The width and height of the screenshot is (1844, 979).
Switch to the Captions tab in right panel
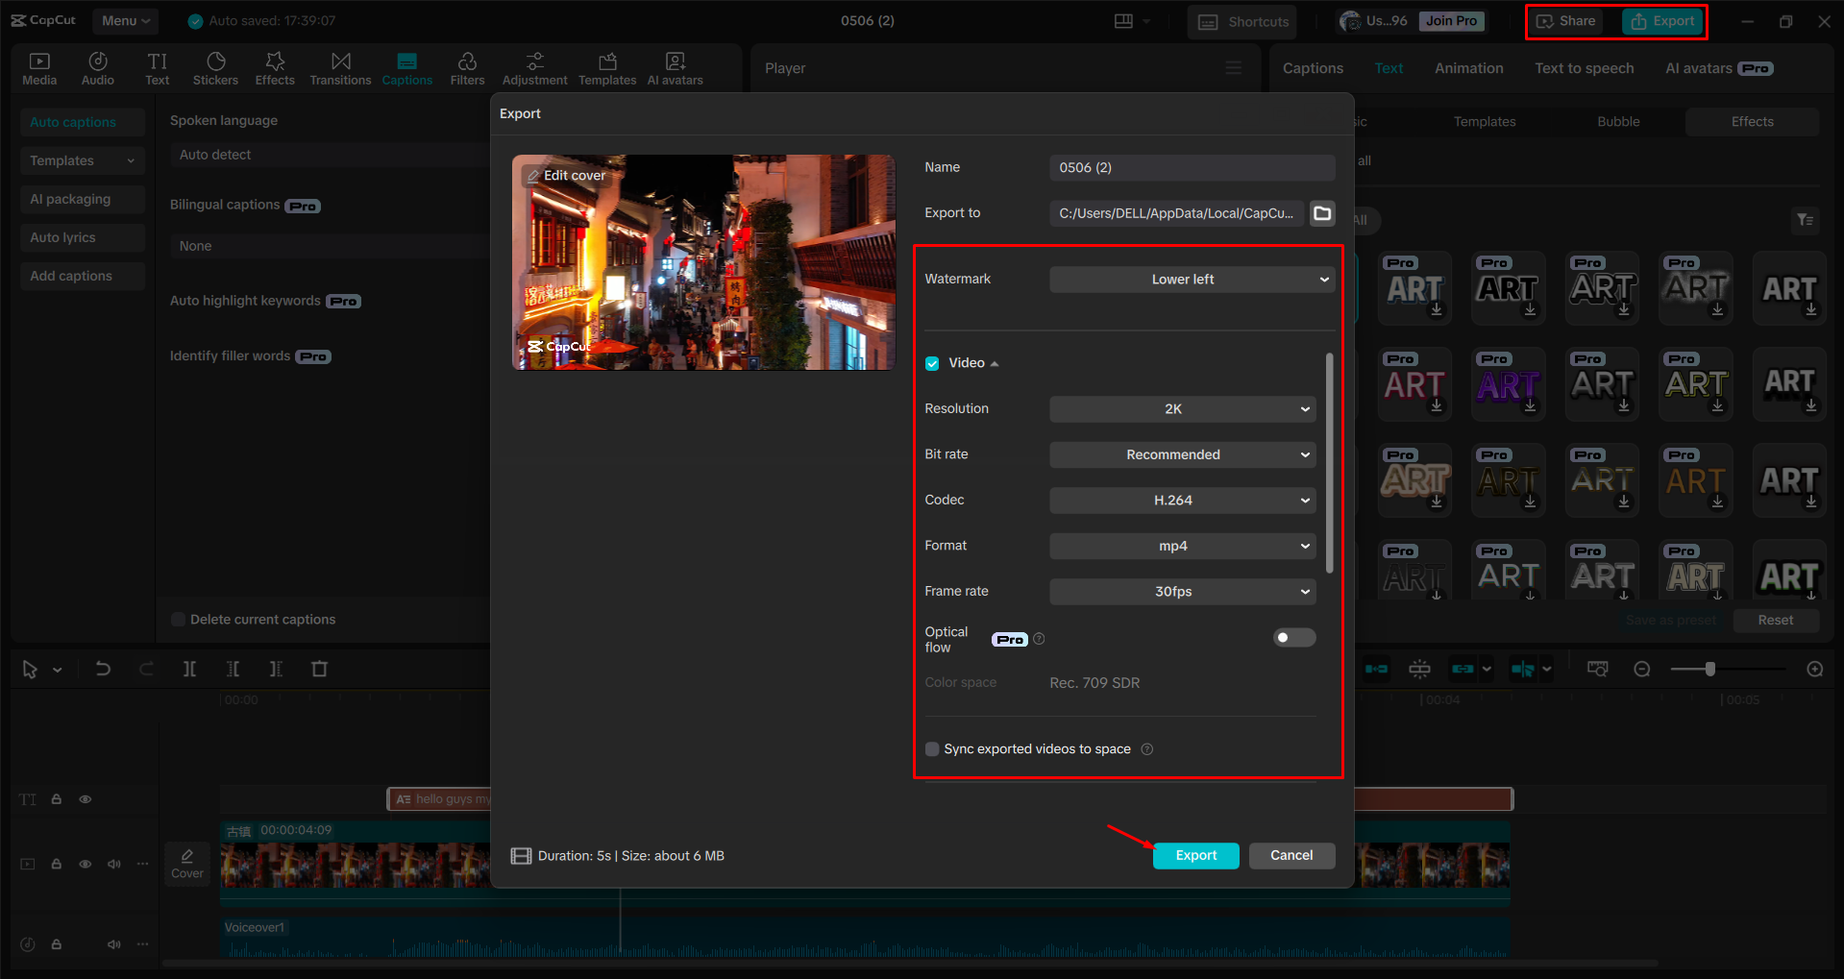(1313, 68)
